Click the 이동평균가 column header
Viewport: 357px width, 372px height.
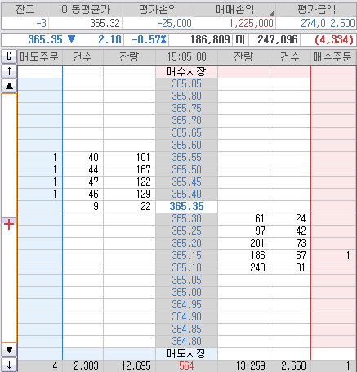click(86, 10)
